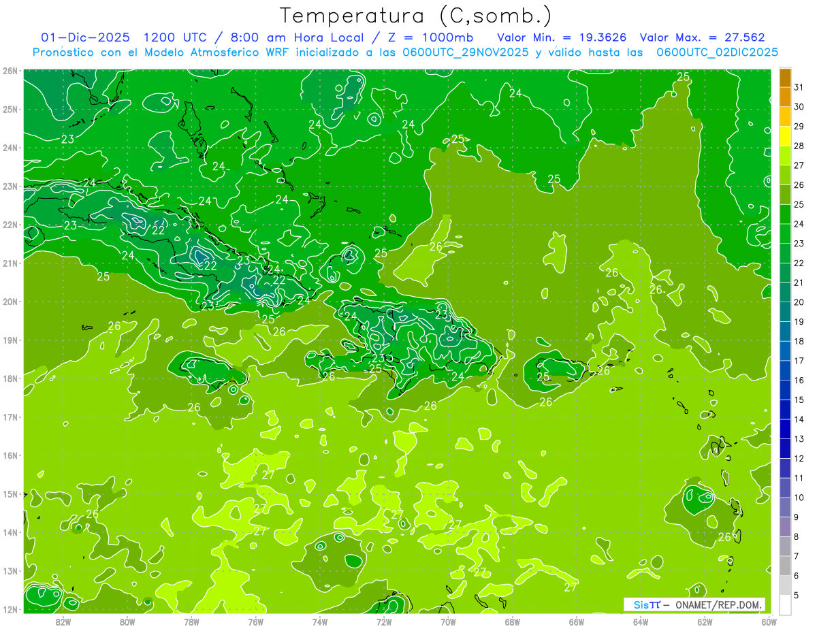817x631 pixels.
Task: Click the "70W" longitude axis label
Action: click(447, 621)
